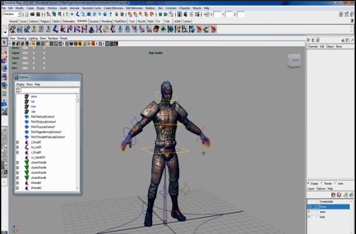Viewport: 356px width, 234px height.
Task: Click the blue sphere icon in the status line
Action: pyautogui.click(x=105, y=14)
